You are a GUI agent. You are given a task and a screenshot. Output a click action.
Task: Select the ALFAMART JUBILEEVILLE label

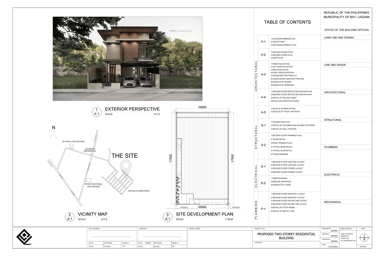tap(90, 149)
